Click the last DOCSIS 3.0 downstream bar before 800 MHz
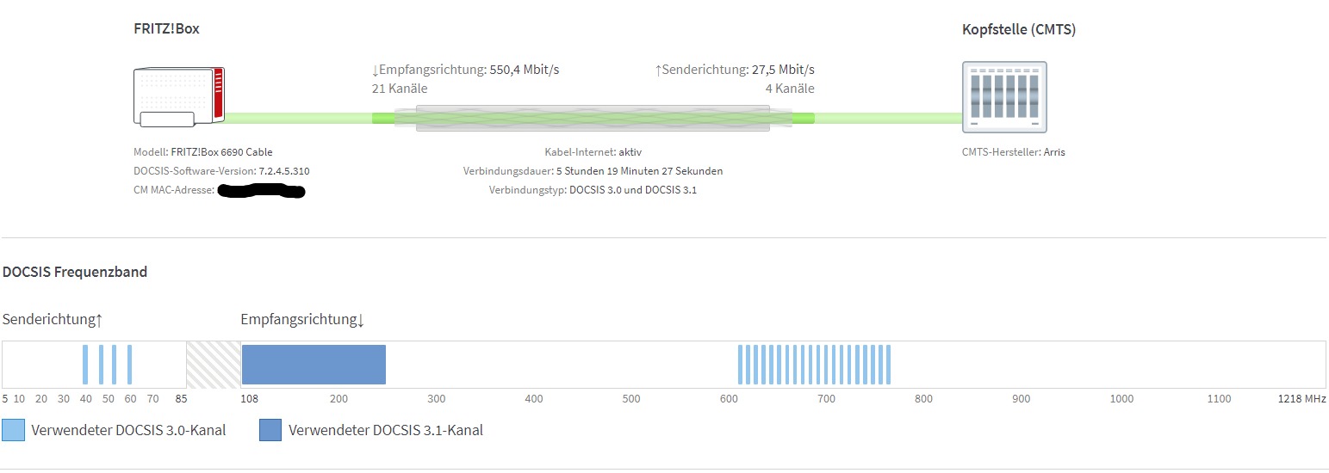The image size is (1329, 473). coord(888,364)
